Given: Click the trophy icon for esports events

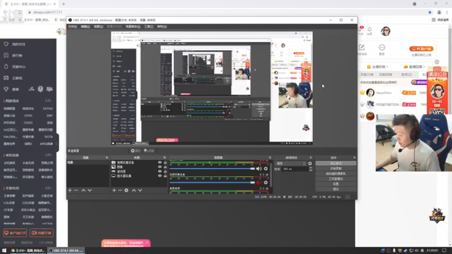Looking at the screenshot, I should pyautogui.click(x=6, y=89).
